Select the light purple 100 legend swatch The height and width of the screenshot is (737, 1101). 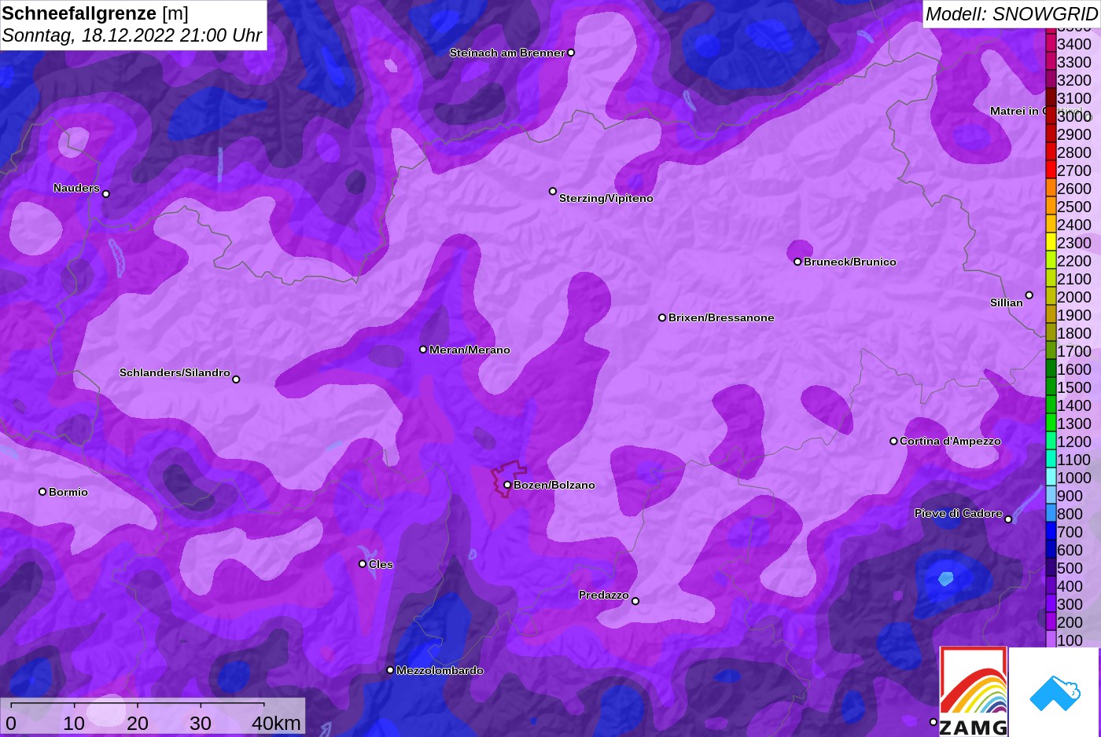tap(1051, 640)
